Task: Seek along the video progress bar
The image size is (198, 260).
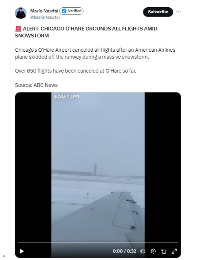Action: [x=98, y=242]
